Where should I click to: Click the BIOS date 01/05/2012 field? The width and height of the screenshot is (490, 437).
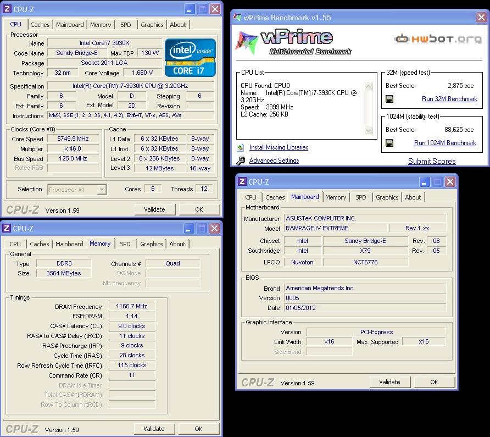coord(365,308)
